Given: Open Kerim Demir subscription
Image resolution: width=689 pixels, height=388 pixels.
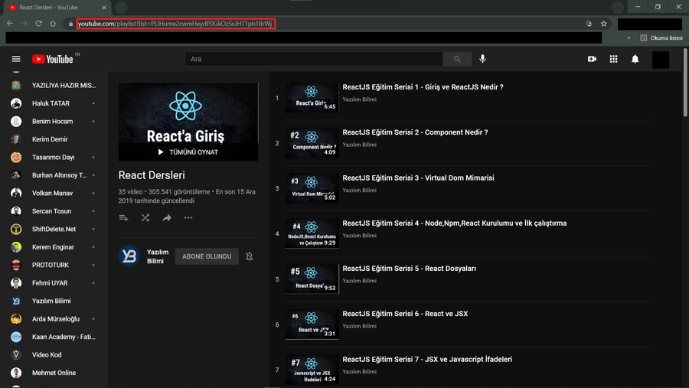Looking at the screenshot, I should (54, 139).
